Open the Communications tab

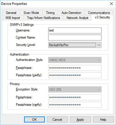click(x=99, y=13)
